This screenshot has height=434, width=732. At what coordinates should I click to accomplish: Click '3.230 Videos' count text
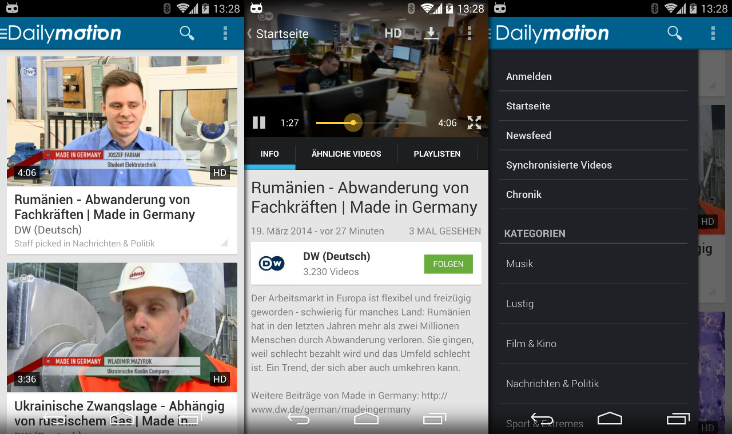[x=331, y=272]
